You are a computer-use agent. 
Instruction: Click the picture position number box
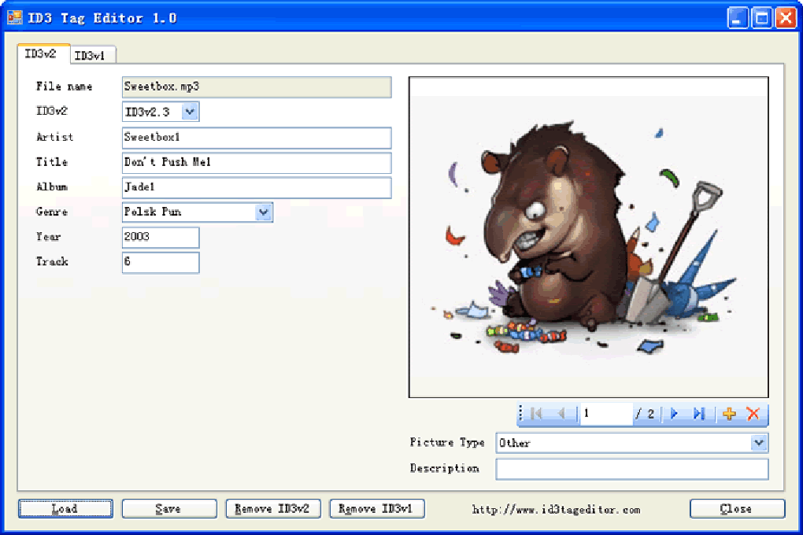pos(606,414)
